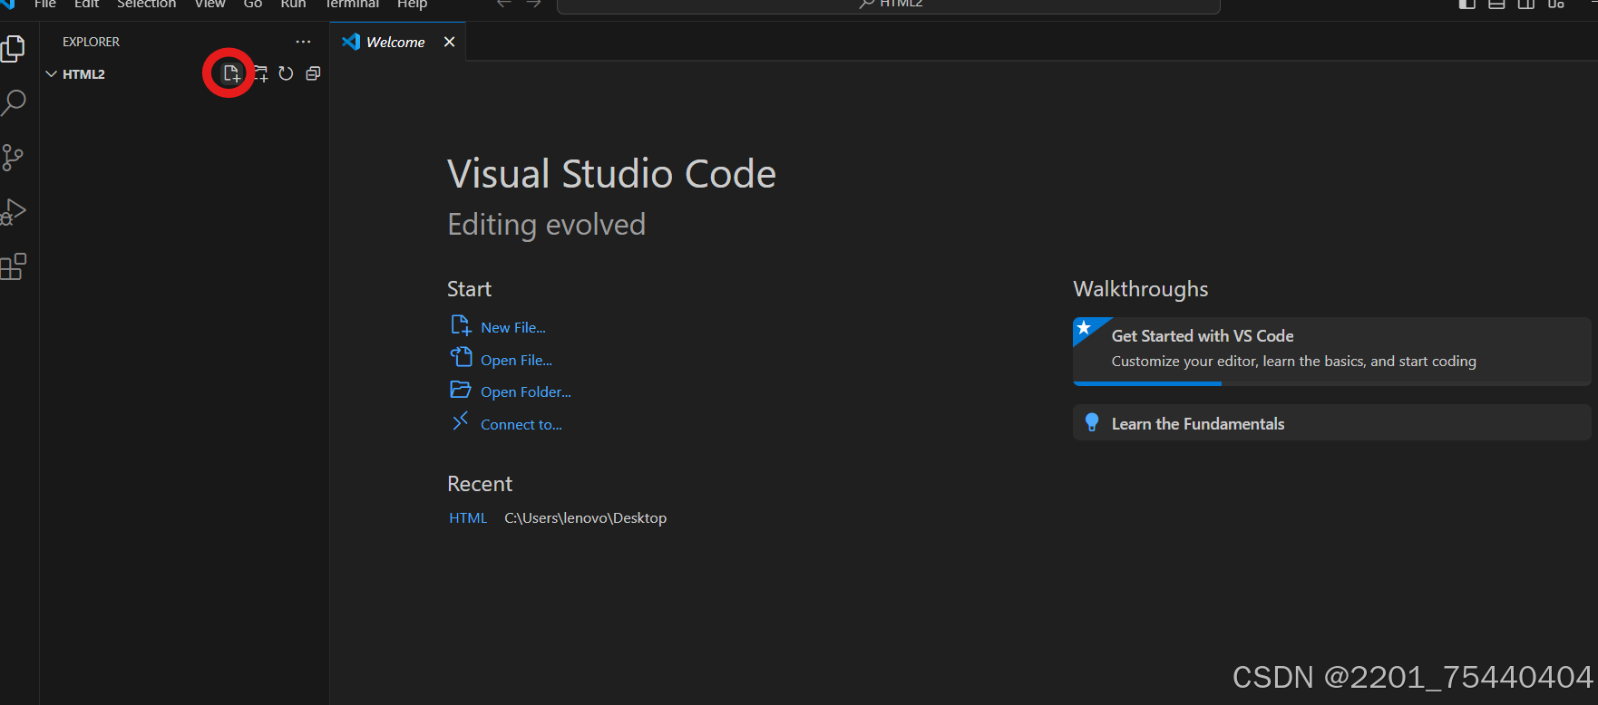Open the Explorer view in activity bar
Image resolution: width=1598 pixels, height=705 pixels.
pyautogui.click(x=13, y=48)
